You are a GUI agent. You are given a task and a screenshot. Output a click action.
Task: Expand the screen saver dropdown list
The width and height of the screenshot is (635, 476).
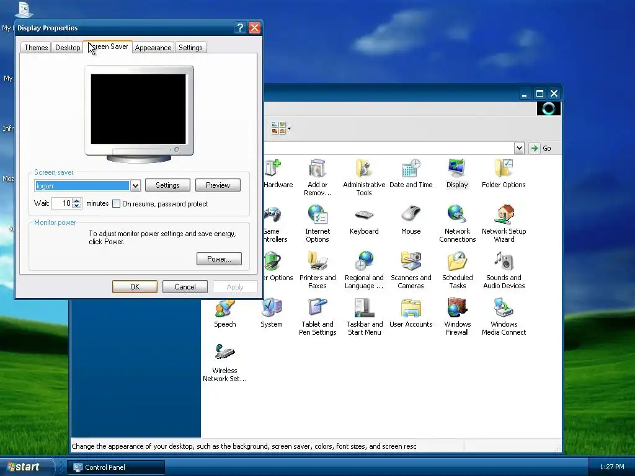(x=135, y=186)
